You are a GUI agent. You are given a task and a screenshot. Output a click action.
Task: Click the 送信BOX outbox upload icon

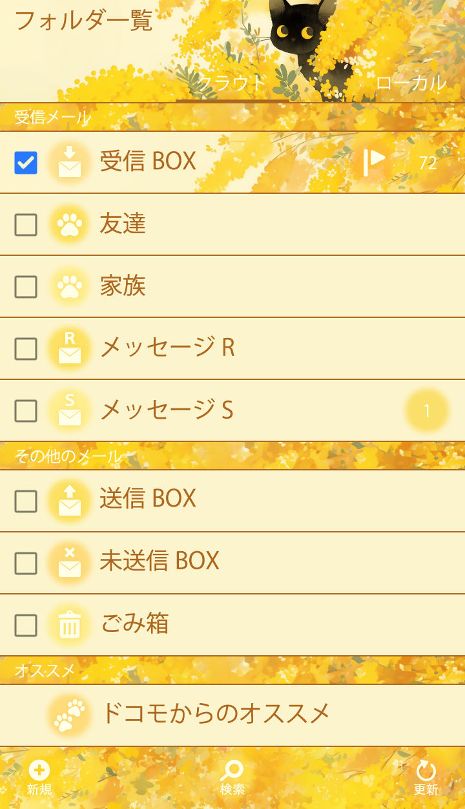pos(70,499)
